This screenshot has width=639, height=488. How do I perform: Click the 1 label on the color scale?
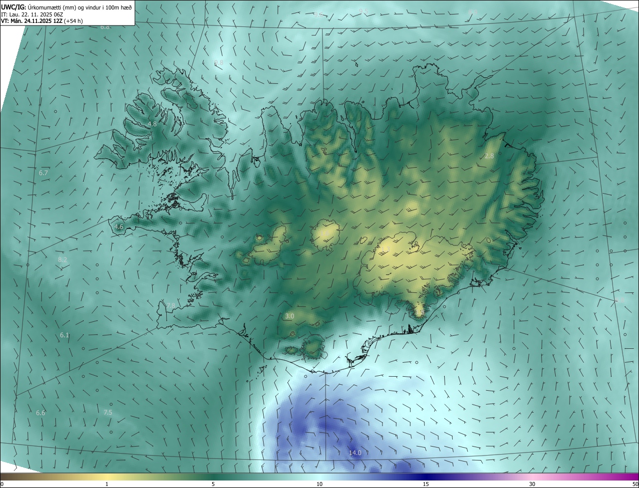[x=107, y=484]
